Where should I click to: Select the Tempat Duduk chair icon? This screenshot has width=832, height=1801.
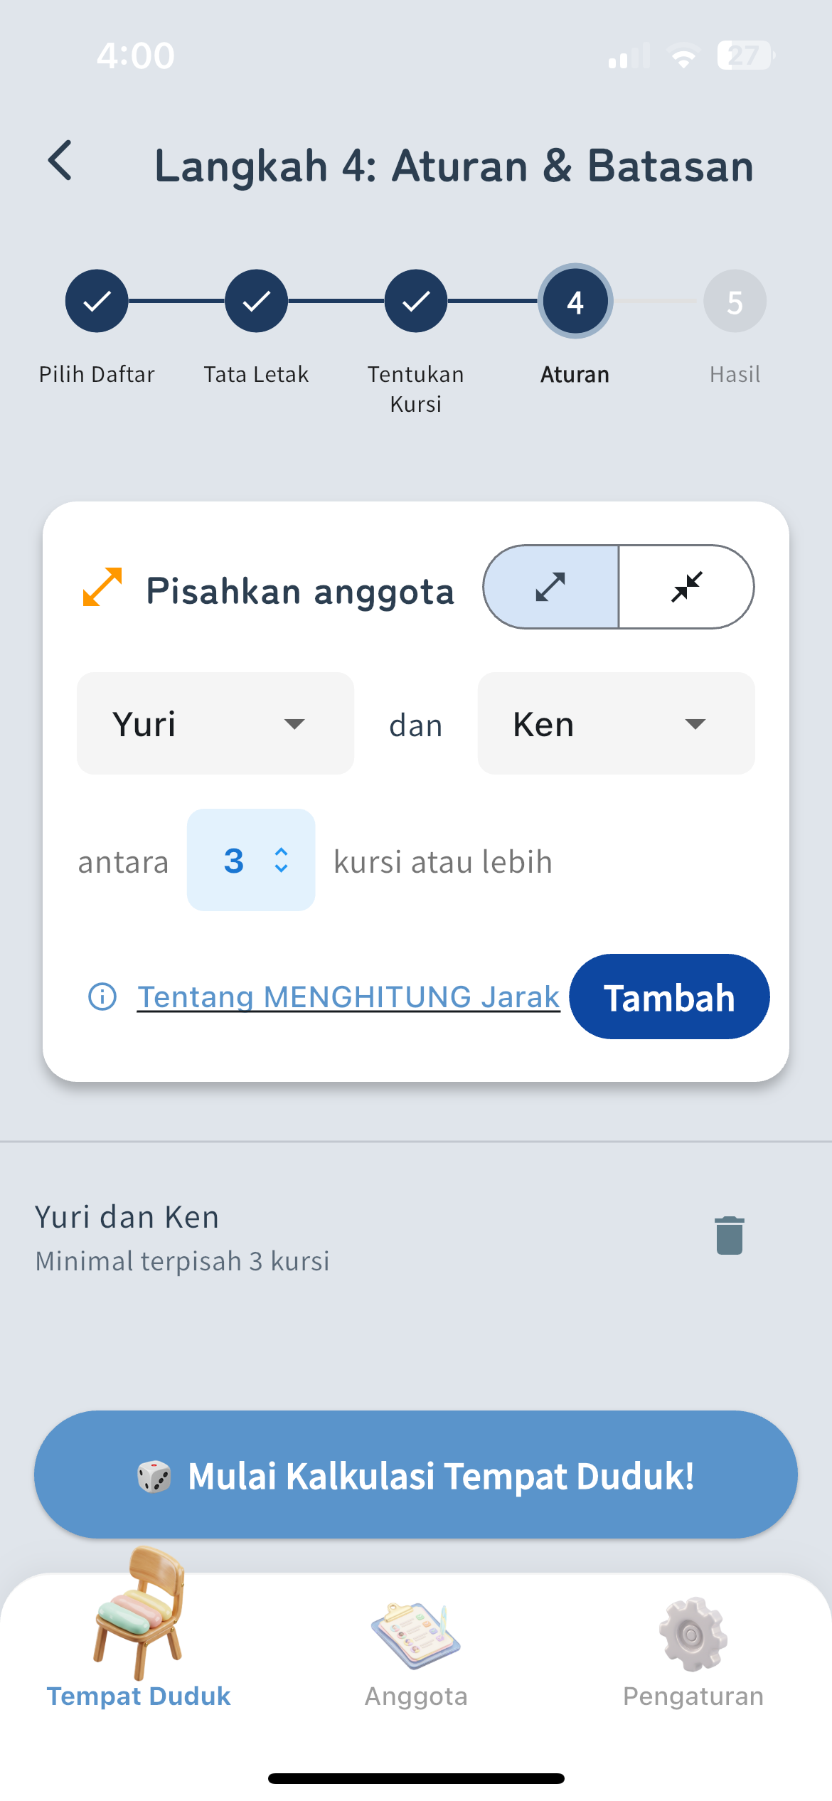coord(139,1629)
